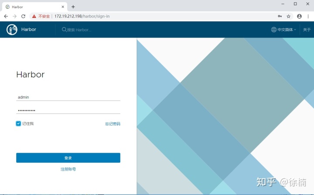Click the not-secure warning triangle icon
314x195 pixels.
(34, 16)
